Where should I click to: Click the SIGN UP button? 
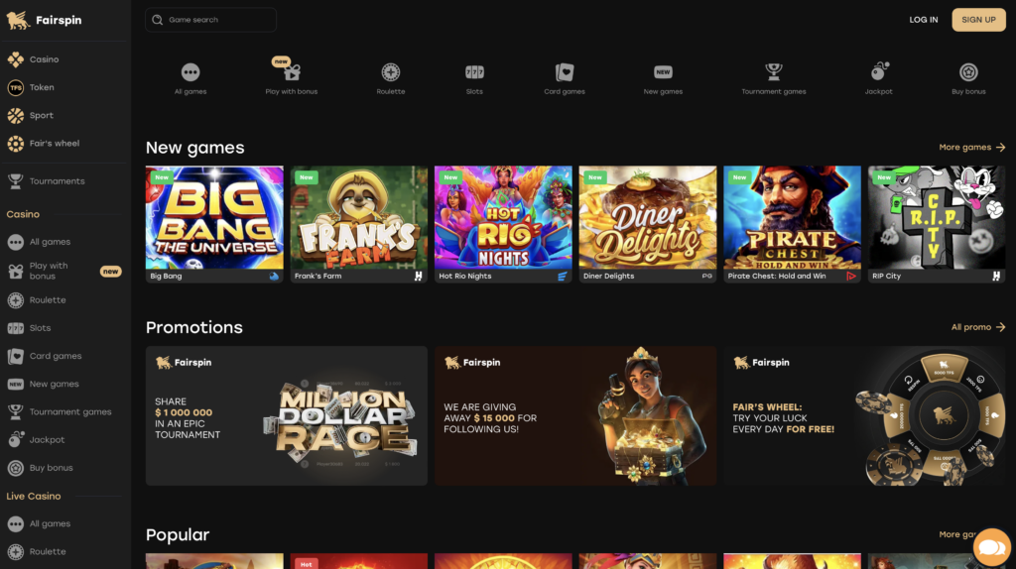(x=978, y=20)
